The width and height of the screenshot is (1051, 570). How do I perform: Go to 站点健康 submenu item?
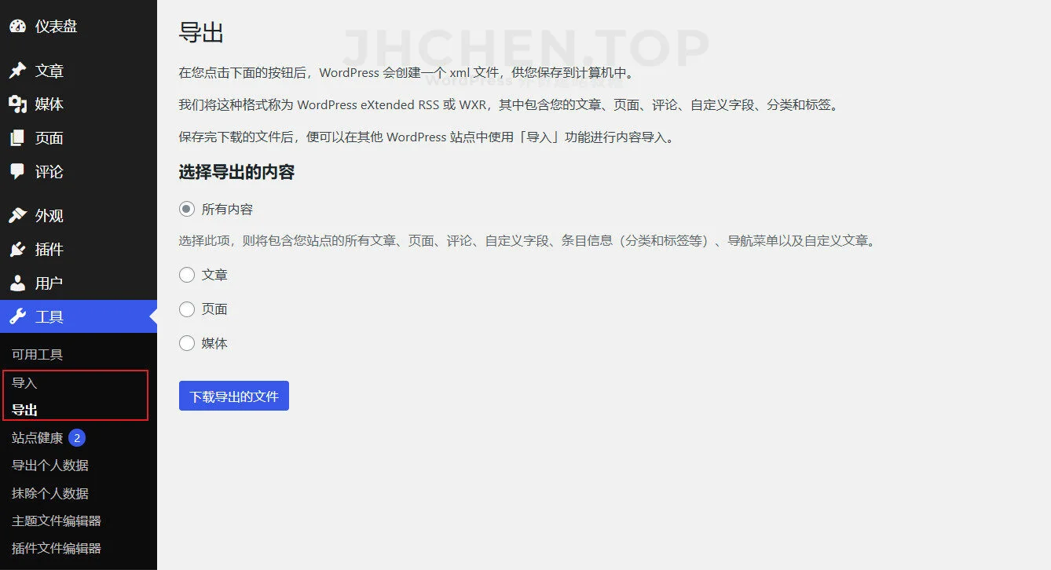click(37, 437)
